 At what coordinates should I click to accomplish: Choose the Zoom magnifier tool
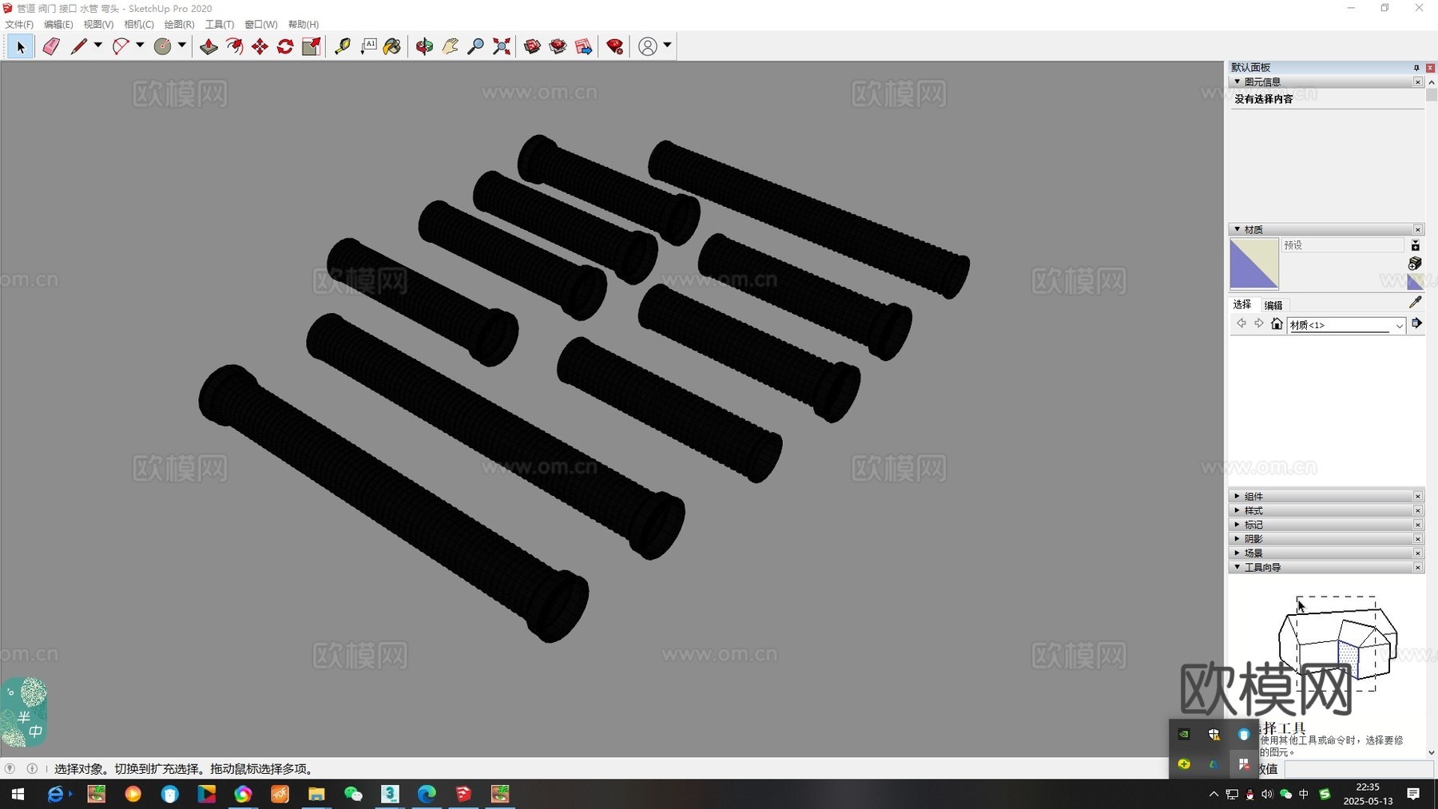click(x=476, y=47)
